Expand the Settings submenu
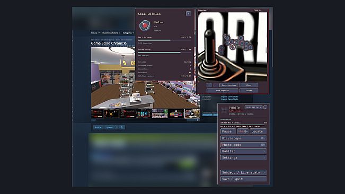 tap(243, 158)
